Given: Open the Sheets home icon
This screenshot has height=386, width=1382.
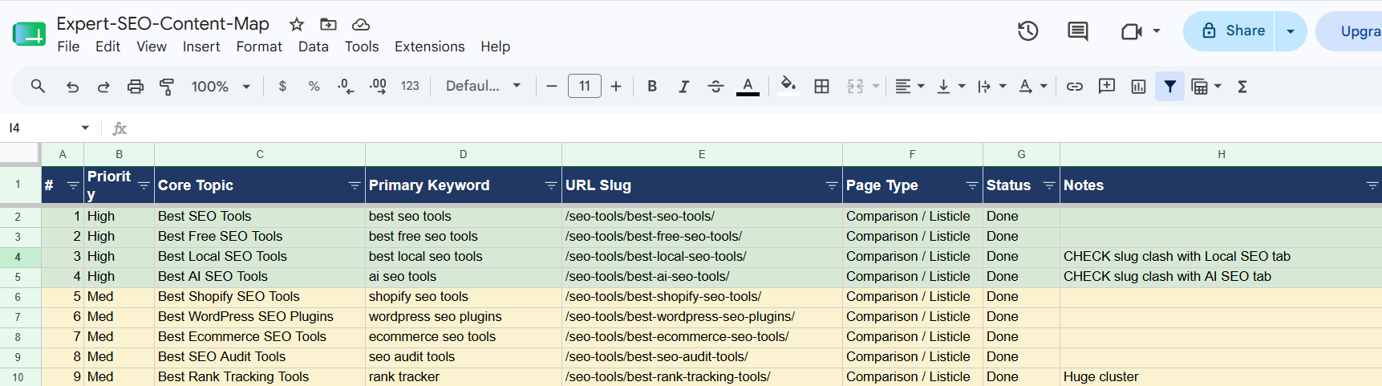Looking at the screenshot, I should tap(30, 34).
